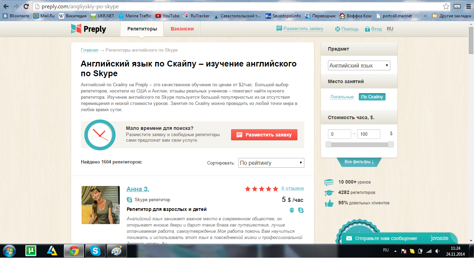Go back using the browser Back arrow

tap(6, 7)
